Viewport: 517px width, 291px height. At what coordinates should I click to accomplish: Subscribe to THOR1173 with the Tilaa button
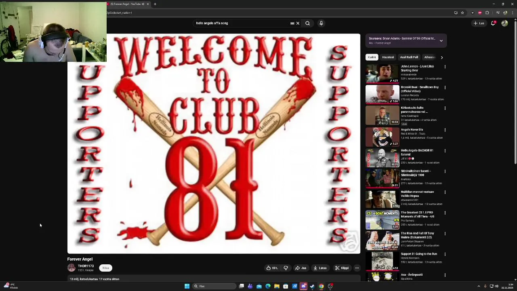pyautogui.click(x=105, y=268)
